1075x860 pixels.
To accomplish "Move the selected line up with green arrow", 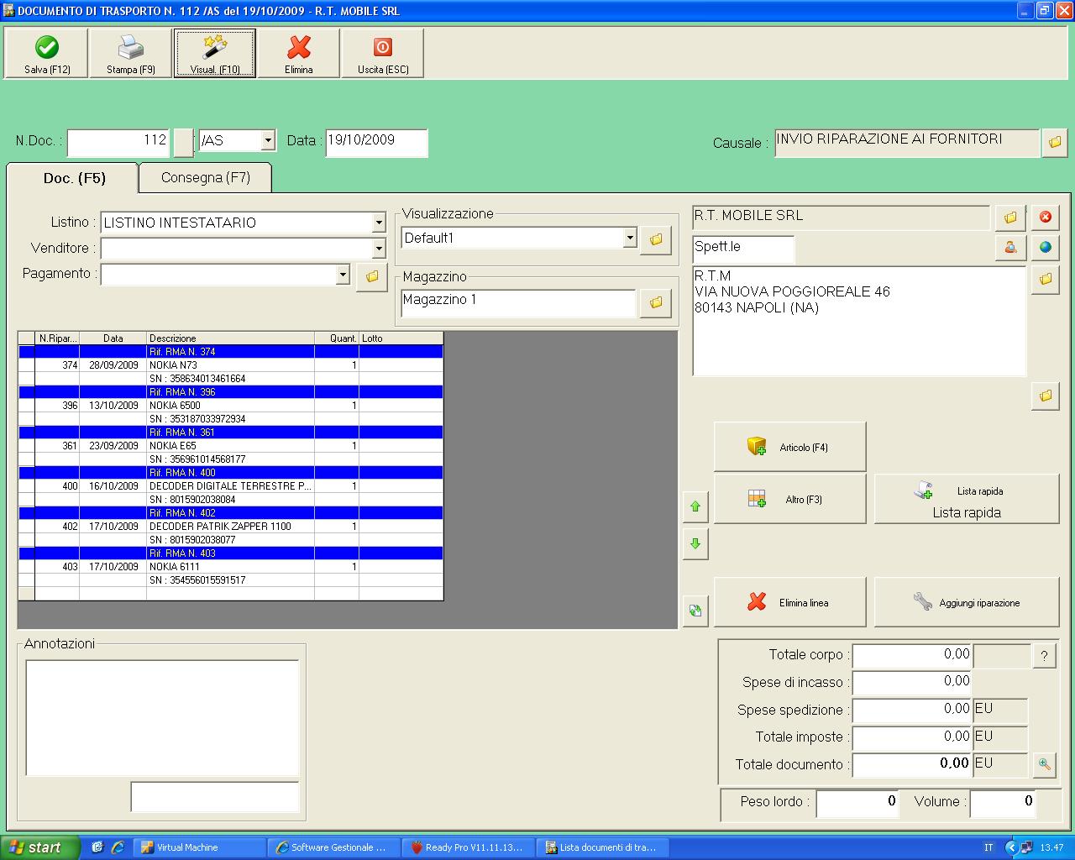I will click(x=695, y=507).
